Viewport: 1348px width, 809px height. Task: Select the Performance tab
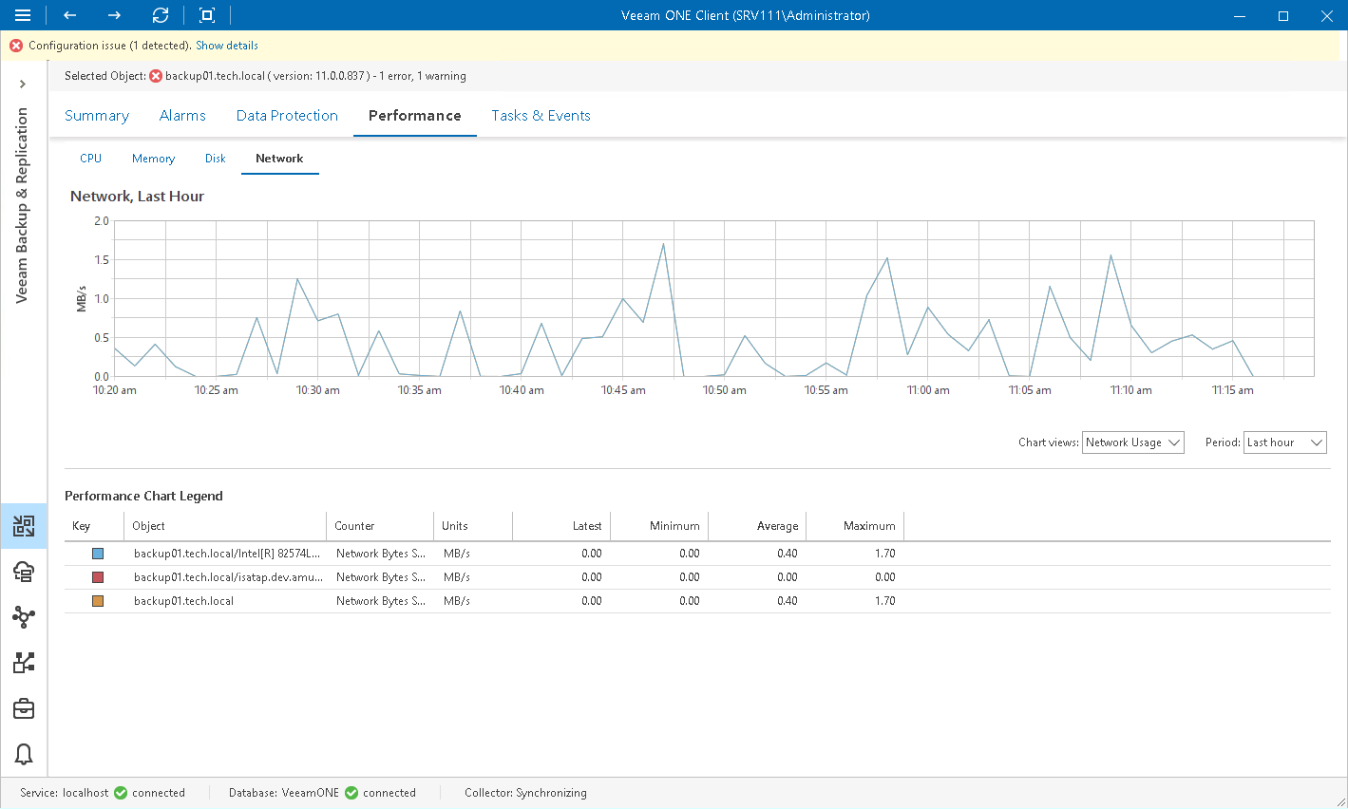point(415,116)
